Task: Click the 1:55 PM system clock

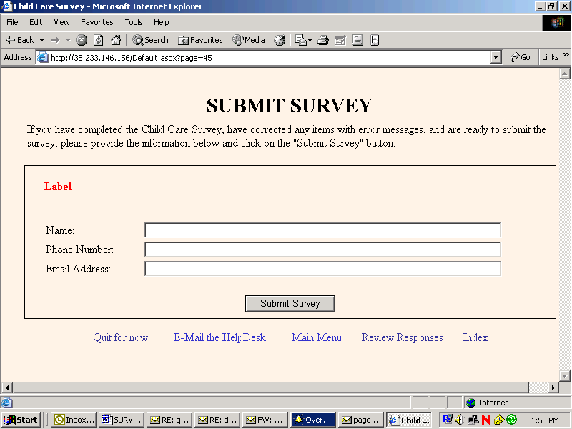Action: (x=545, y=420)
